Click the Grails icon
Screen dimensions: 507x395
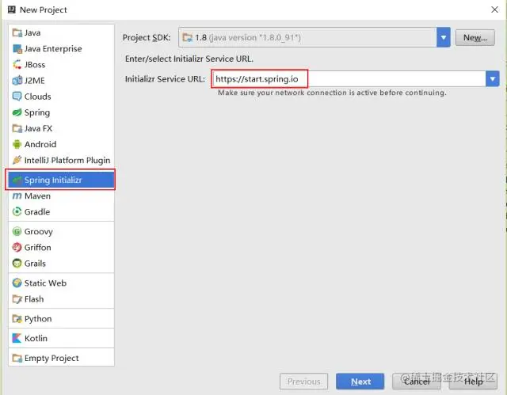(x=17, y=264)
